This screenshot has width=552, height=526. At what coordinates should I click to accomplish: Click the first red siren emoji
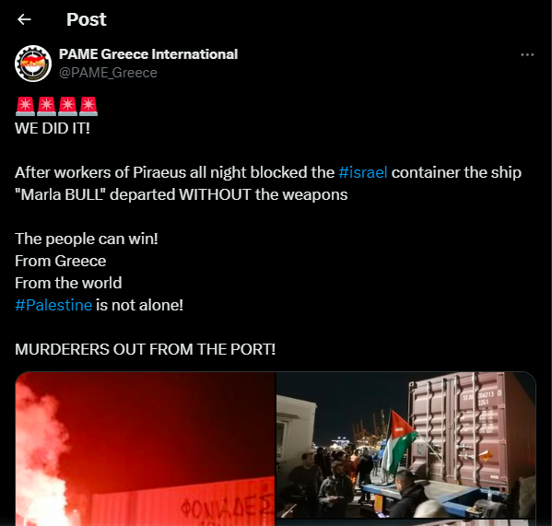point(25,106)
